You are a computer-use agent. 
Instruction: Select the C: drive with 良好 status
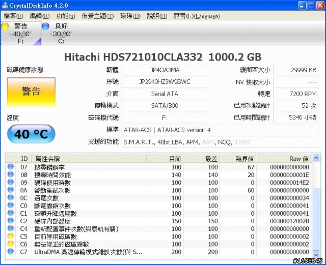[x=61, y=33]
